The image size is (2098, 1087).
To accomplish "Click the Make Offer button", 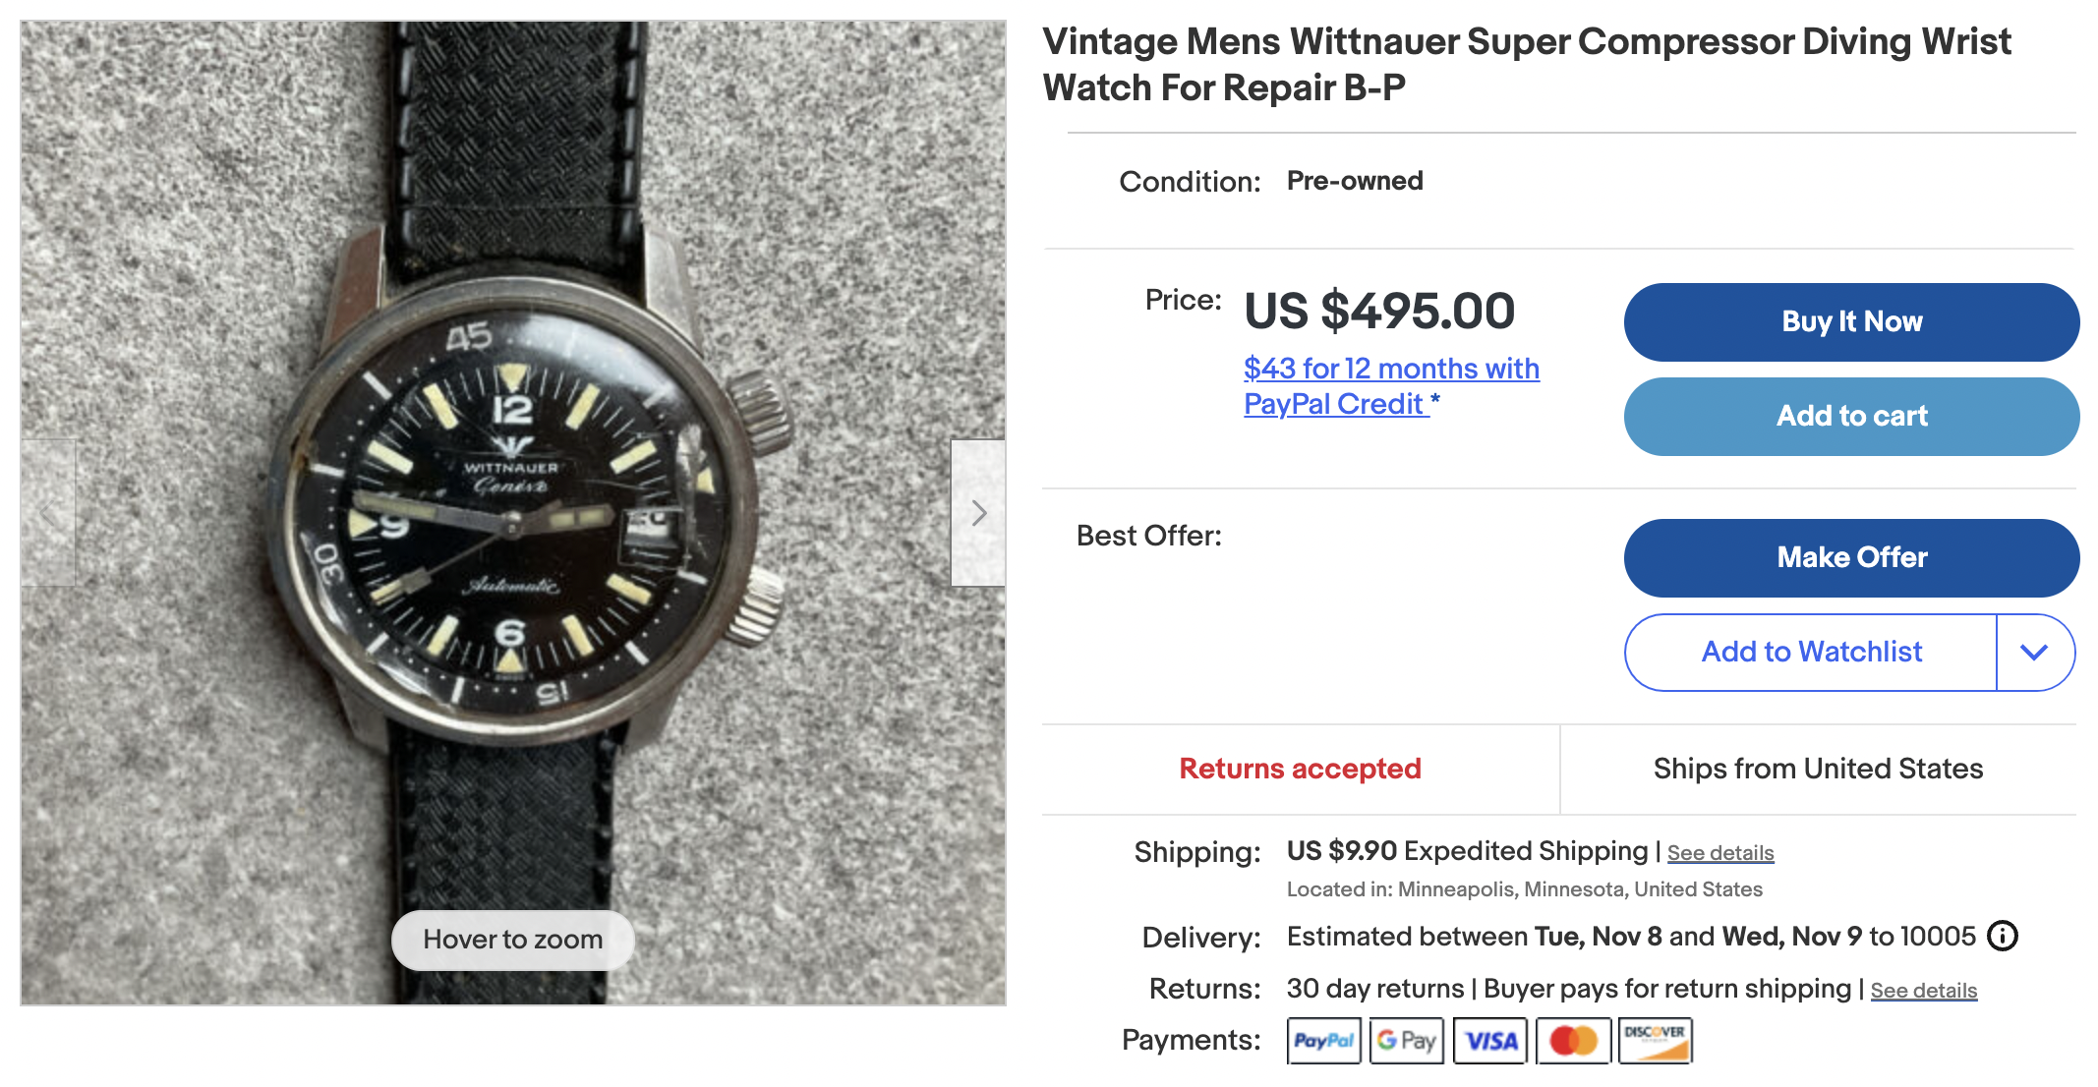I will (x=1851, y=558).
